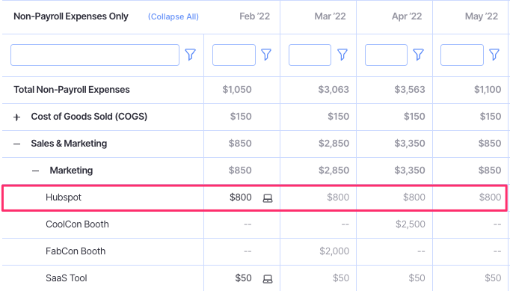Click the $1,100 total for May '22

coord(488,90)
